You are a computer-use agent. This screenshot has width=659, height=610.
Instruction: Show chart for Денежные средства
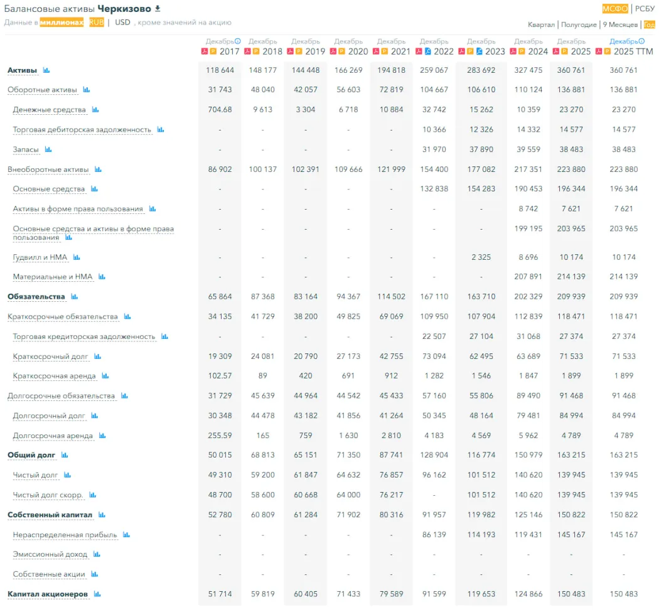(x=95, y=110)
